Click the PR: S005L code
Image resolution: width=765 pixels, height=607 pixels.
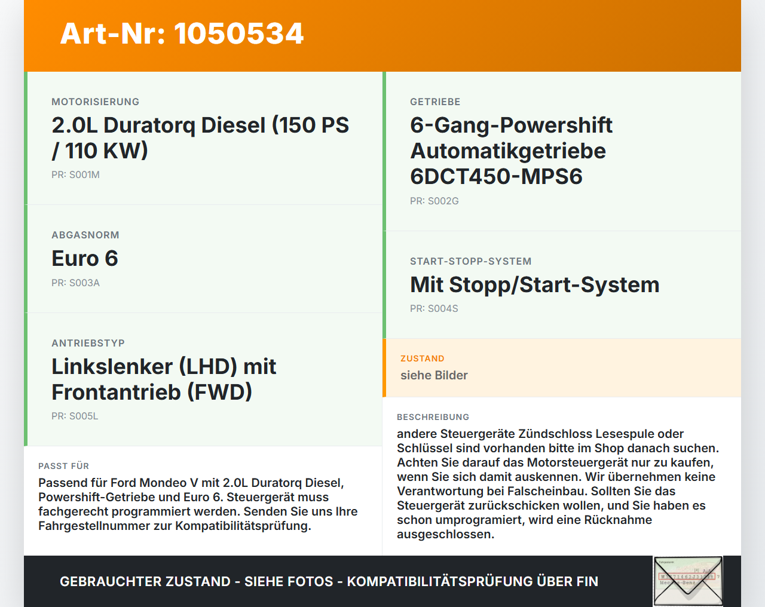pyautogui.click(x=75, y=416)
